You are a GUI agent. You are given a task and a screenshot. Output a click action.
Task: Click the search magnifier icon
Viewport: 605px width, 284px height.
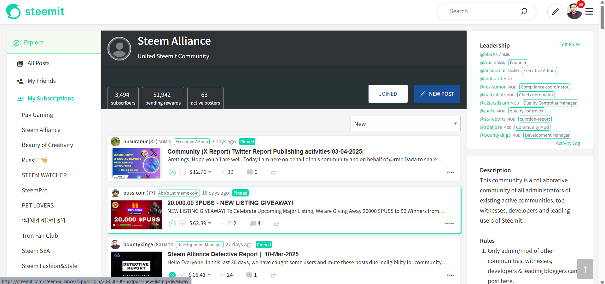point(524,11)
